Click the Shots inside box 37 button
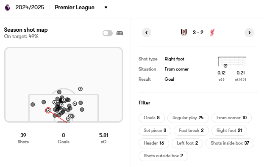Viewport: 264px width, 167px height. [x=230, y=143]
